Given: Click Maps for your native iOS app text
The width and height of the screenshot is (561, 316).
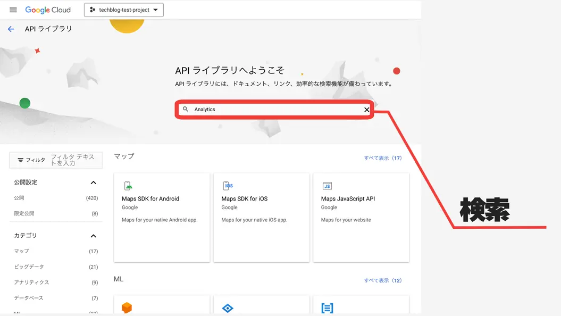Looking at the screenshot, I should 254,220.
